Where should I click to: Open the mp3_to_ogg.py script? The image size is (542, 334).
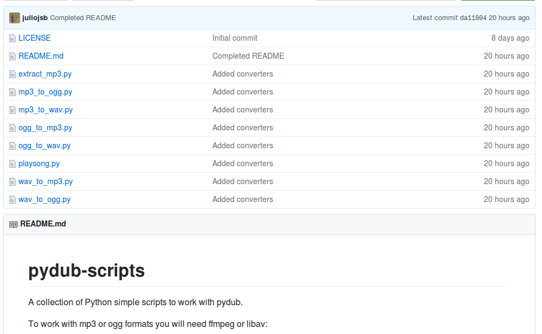tap(46, 92)
